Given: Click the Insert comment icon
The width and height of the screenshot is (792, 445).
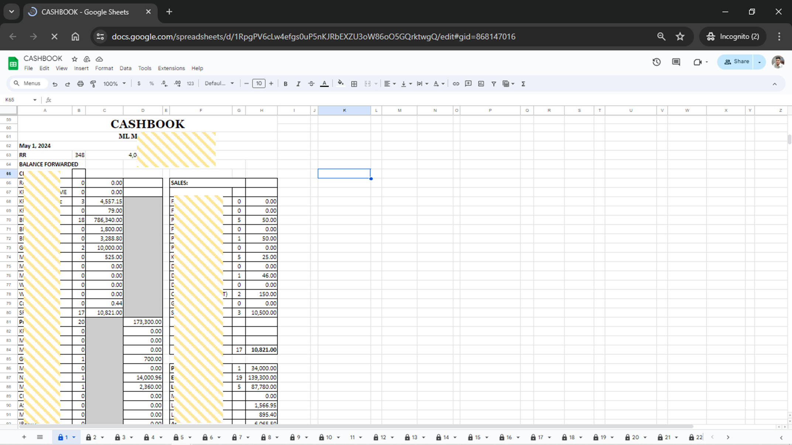Looking at the screenshot, I should pos(468,84).
